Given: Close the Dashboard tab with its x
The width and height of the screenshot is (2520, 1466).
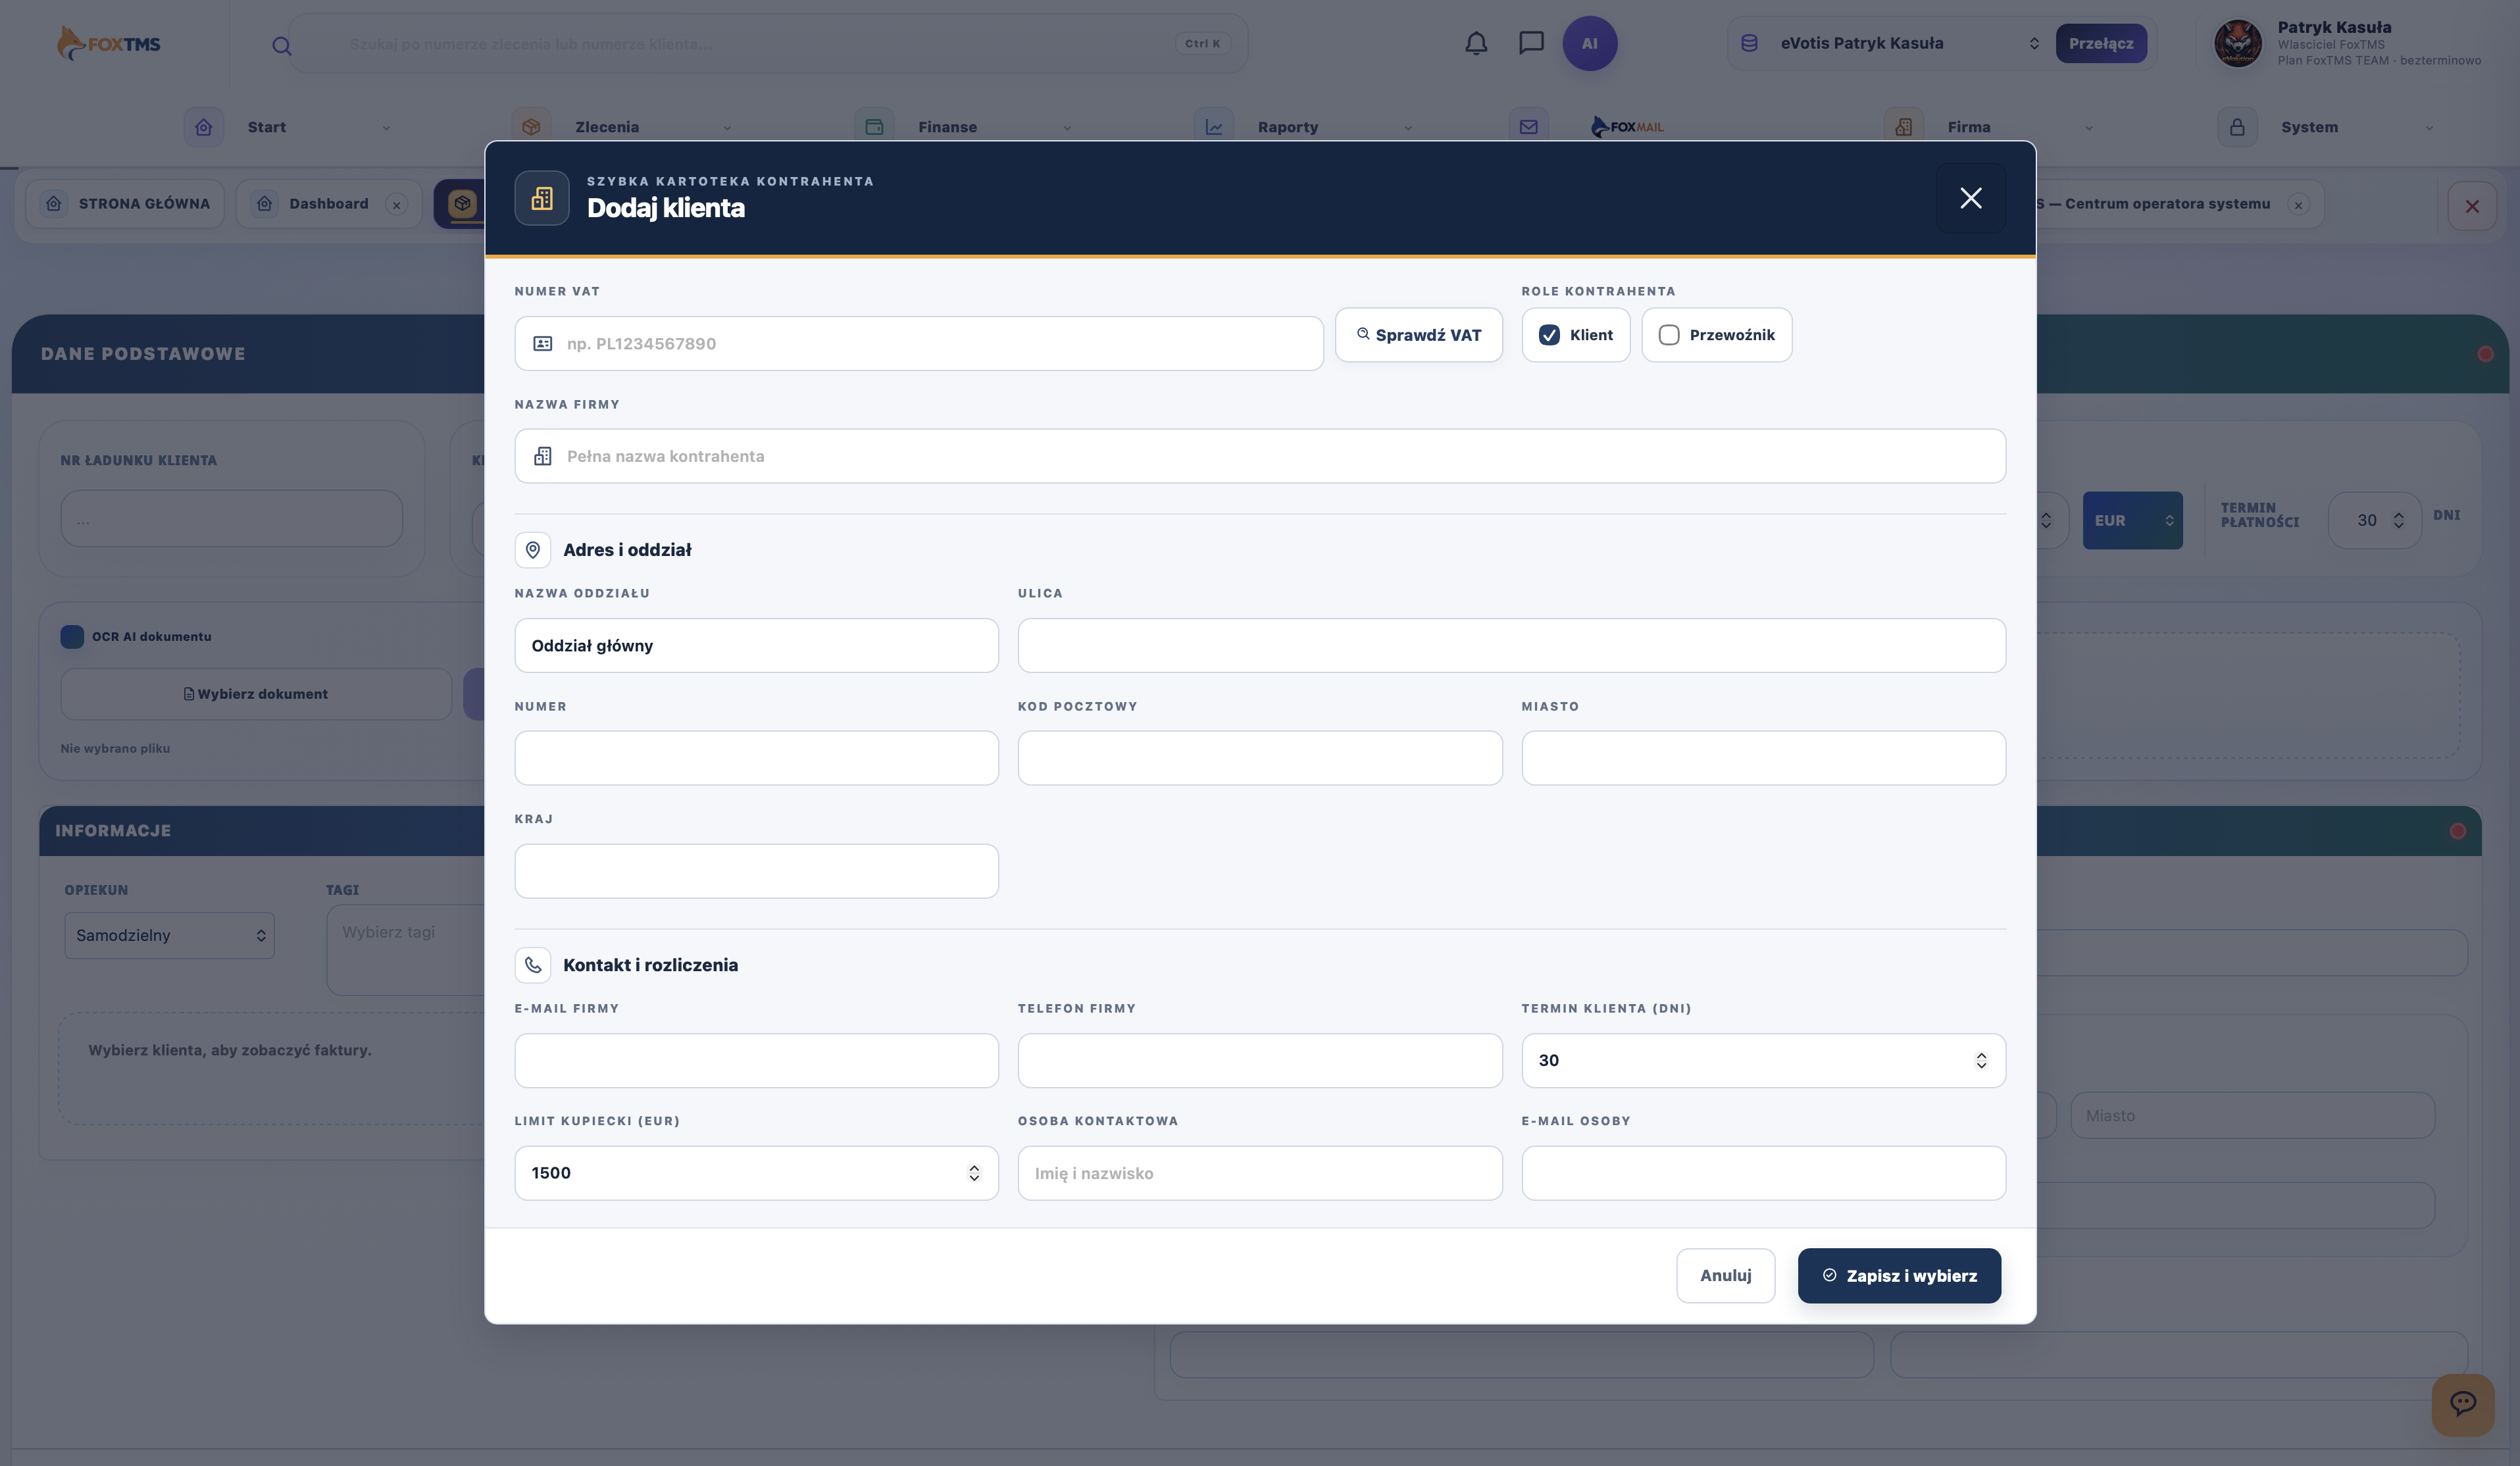Looking at the screenshot, I should click(x=396, y=204).
